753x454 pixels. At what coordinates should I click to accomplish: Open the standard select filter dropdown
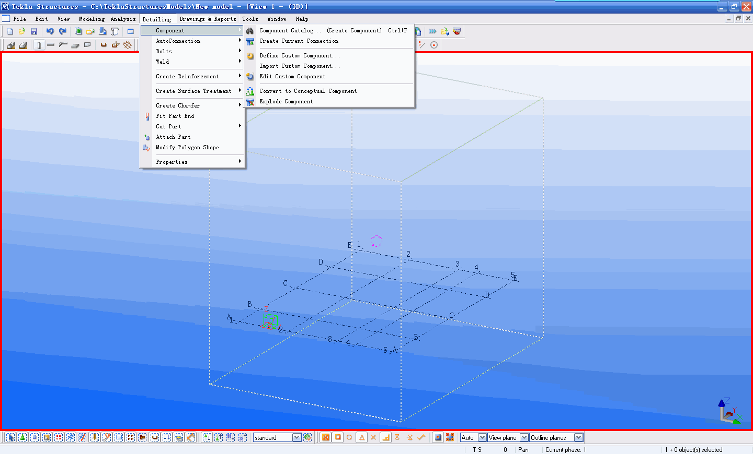click(296, 437)
